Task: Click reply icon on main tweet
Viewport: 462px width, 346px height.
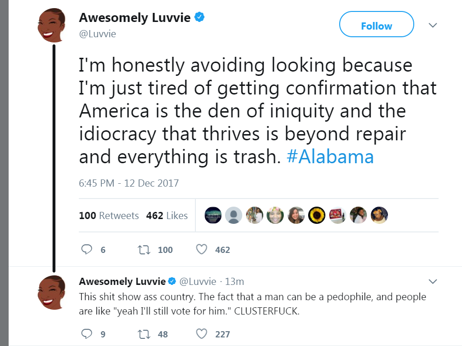Action: click(86, 250)
